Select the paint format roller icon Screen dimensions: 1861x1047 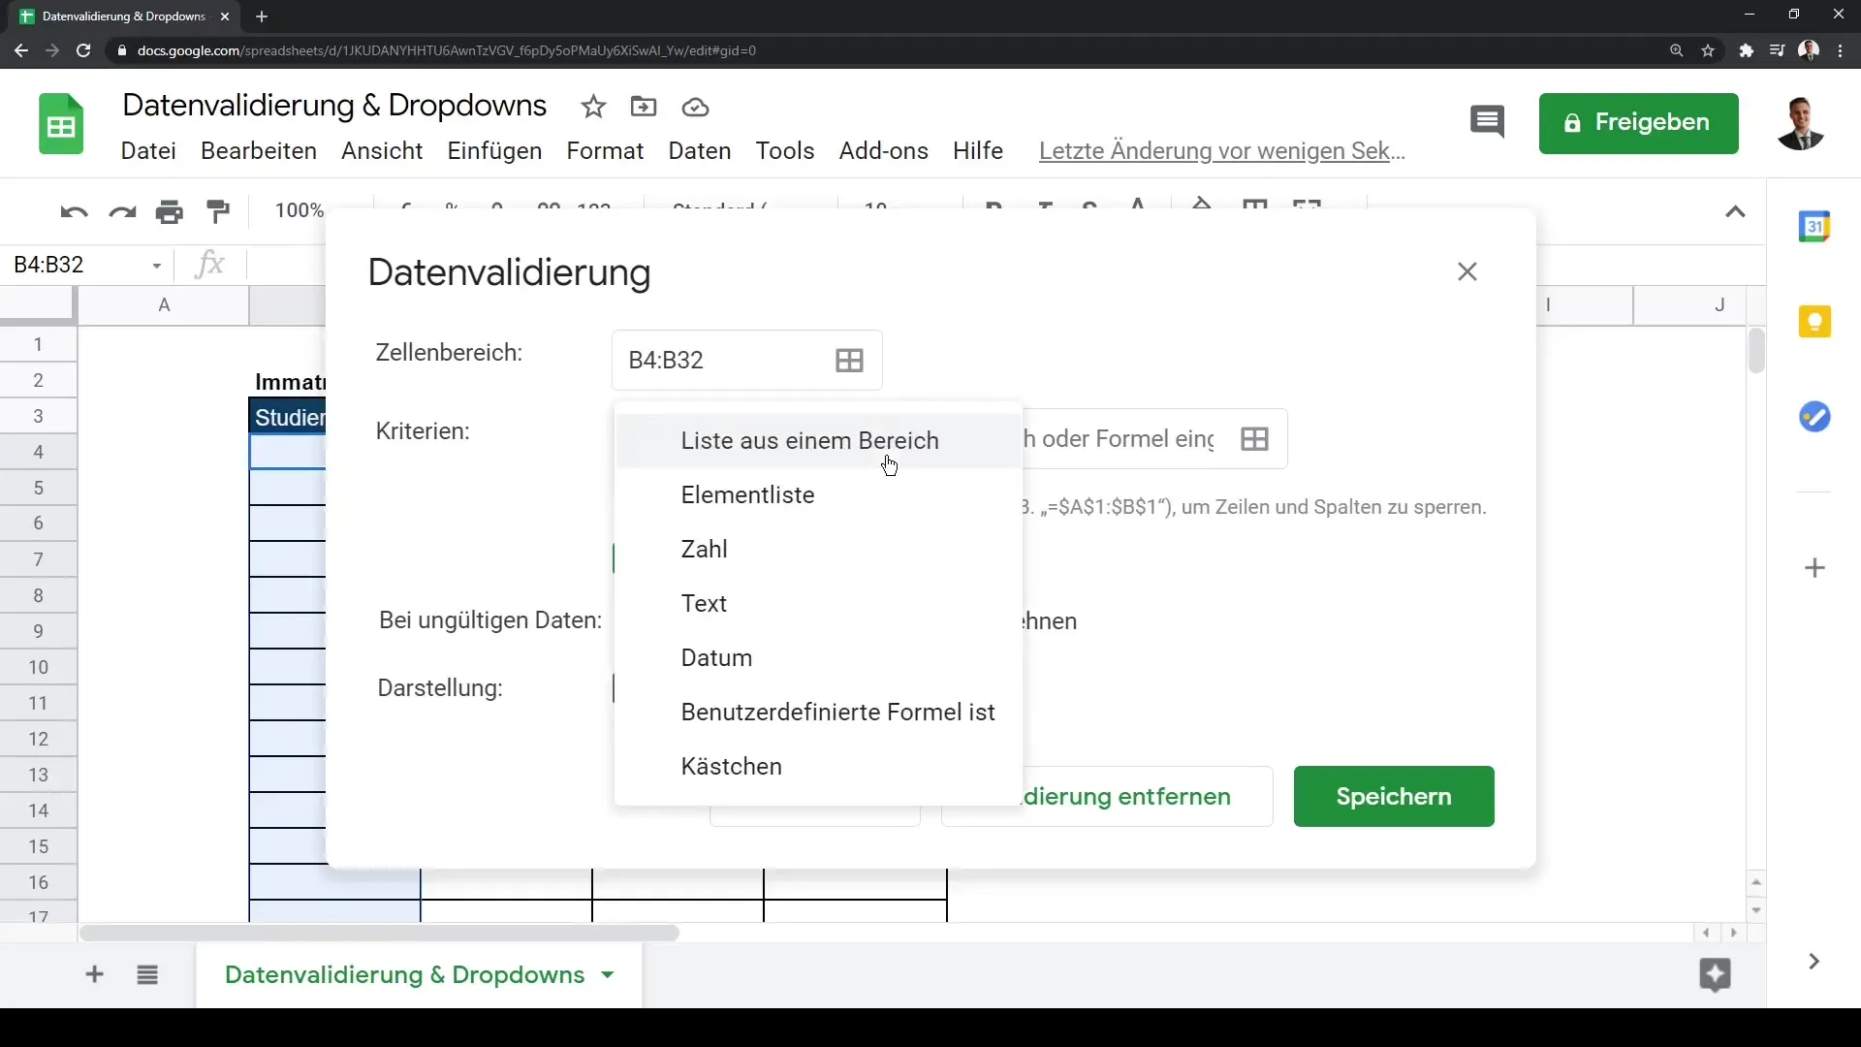(x=218, y=211)
